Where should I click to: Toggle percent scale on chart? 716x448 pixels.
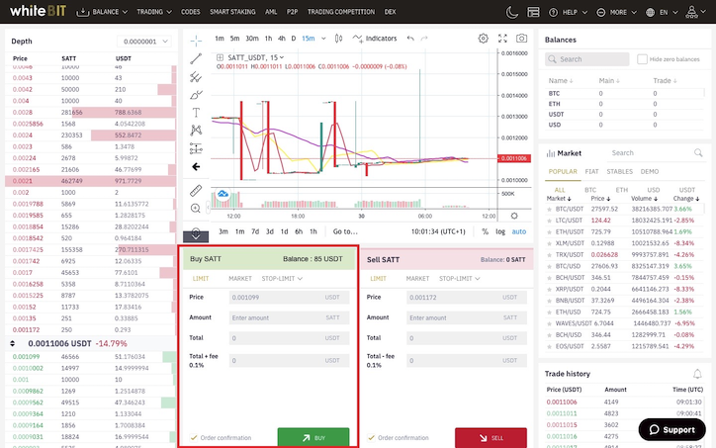(485, 231)
